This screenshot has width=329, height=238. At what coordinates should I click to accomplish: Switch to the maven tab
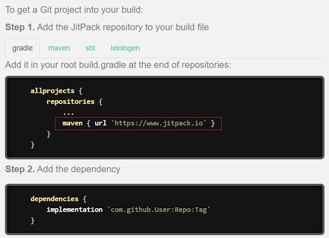[59, 48]
